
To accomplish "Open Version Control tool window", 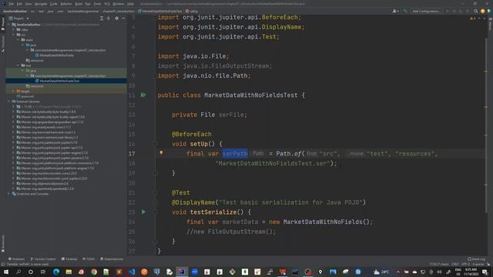I will click(43, 259).
